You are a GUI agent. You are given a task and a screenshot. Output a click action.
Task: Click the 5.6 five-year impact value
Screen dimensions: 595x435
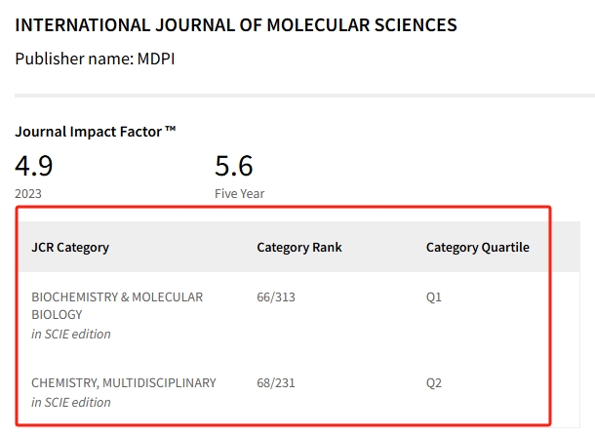pyautogui.click(x=234, y=166)
